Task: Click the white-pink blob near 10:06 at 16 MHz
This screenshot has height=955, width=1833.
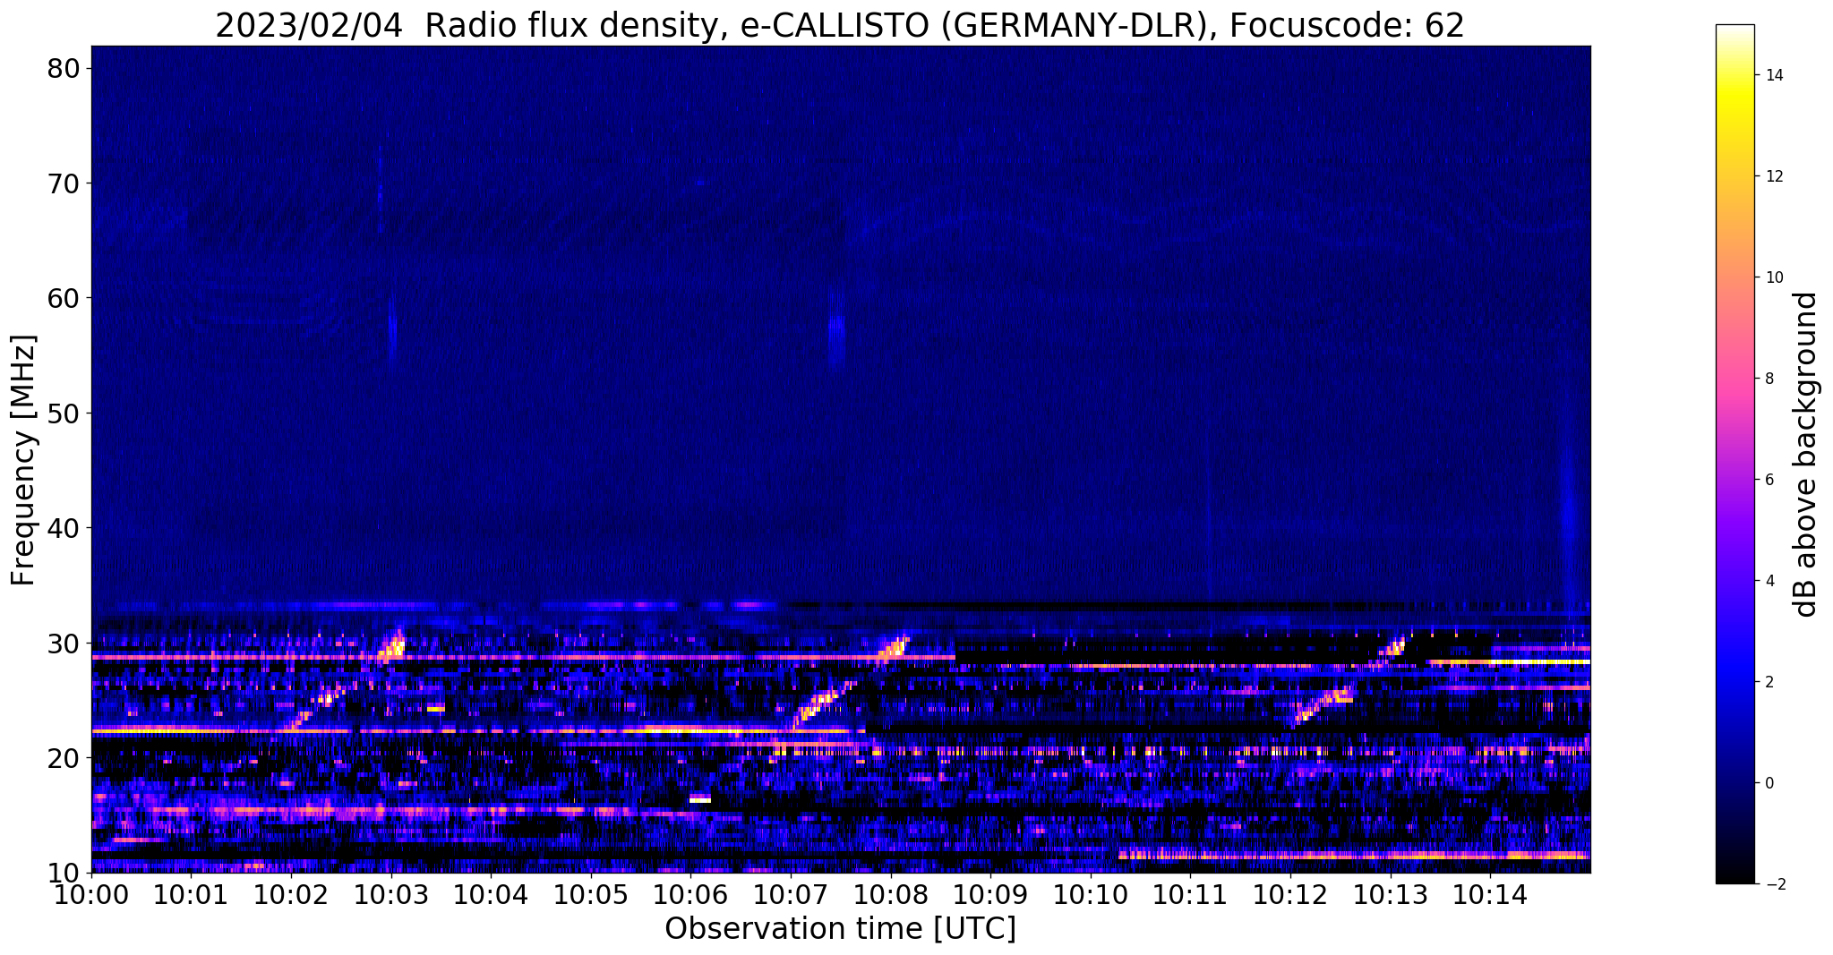Action: (700, 798)
